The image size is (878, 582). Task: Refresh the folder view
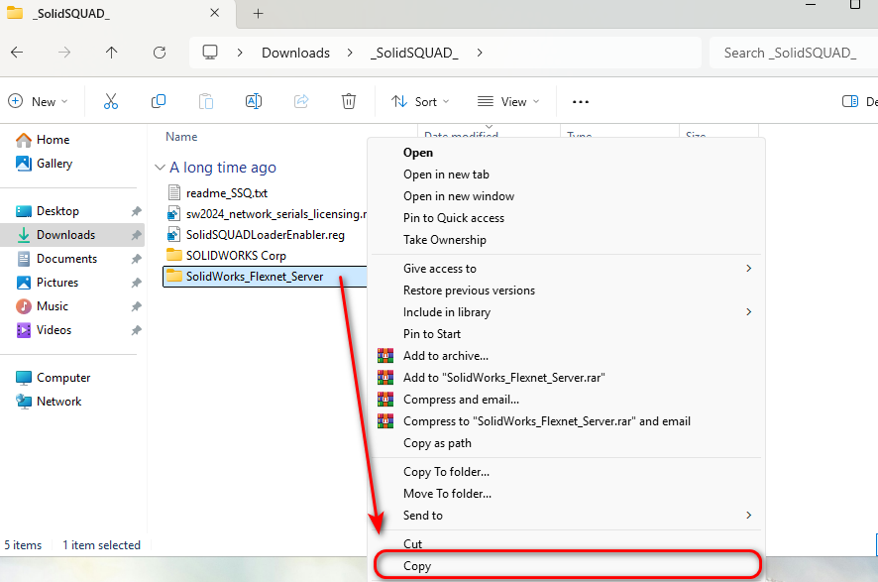[160, 53]
